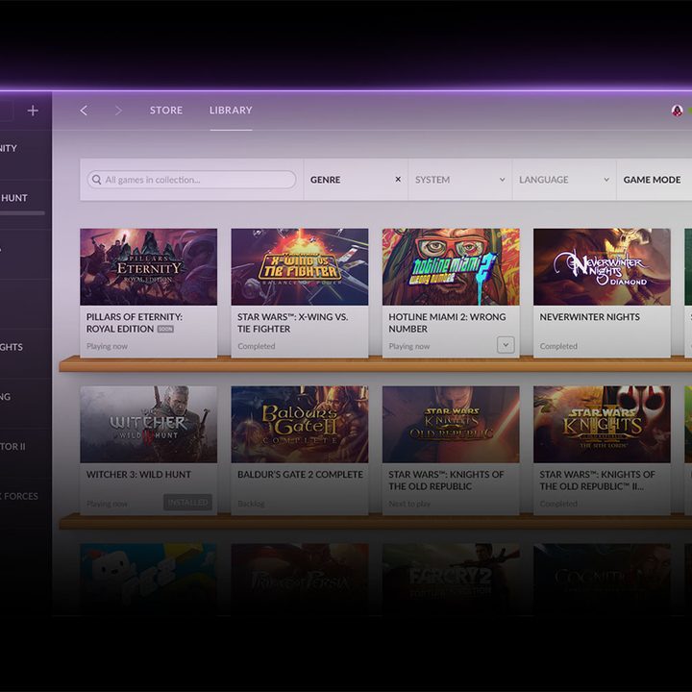
Task: Focus the All games in collection search field
Action: coord(191,180)
